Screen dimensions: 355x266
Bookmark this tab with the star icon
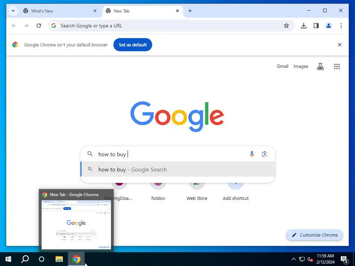tap(286, 26)
